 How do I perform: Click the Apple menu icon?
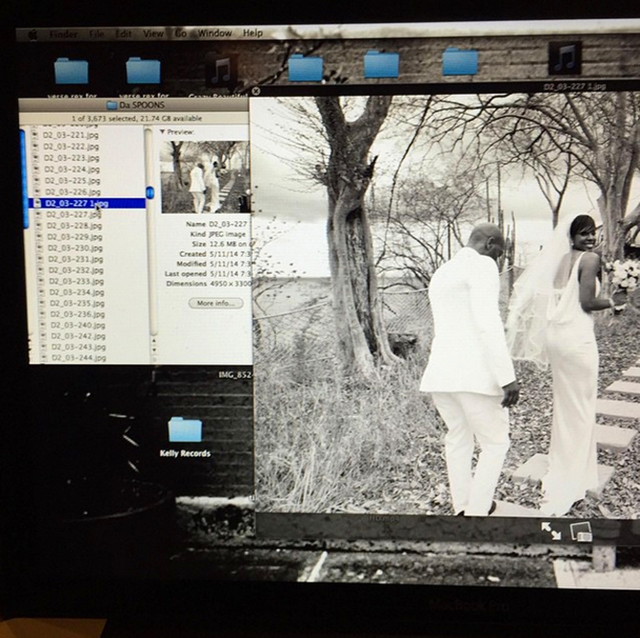point(33,35)
